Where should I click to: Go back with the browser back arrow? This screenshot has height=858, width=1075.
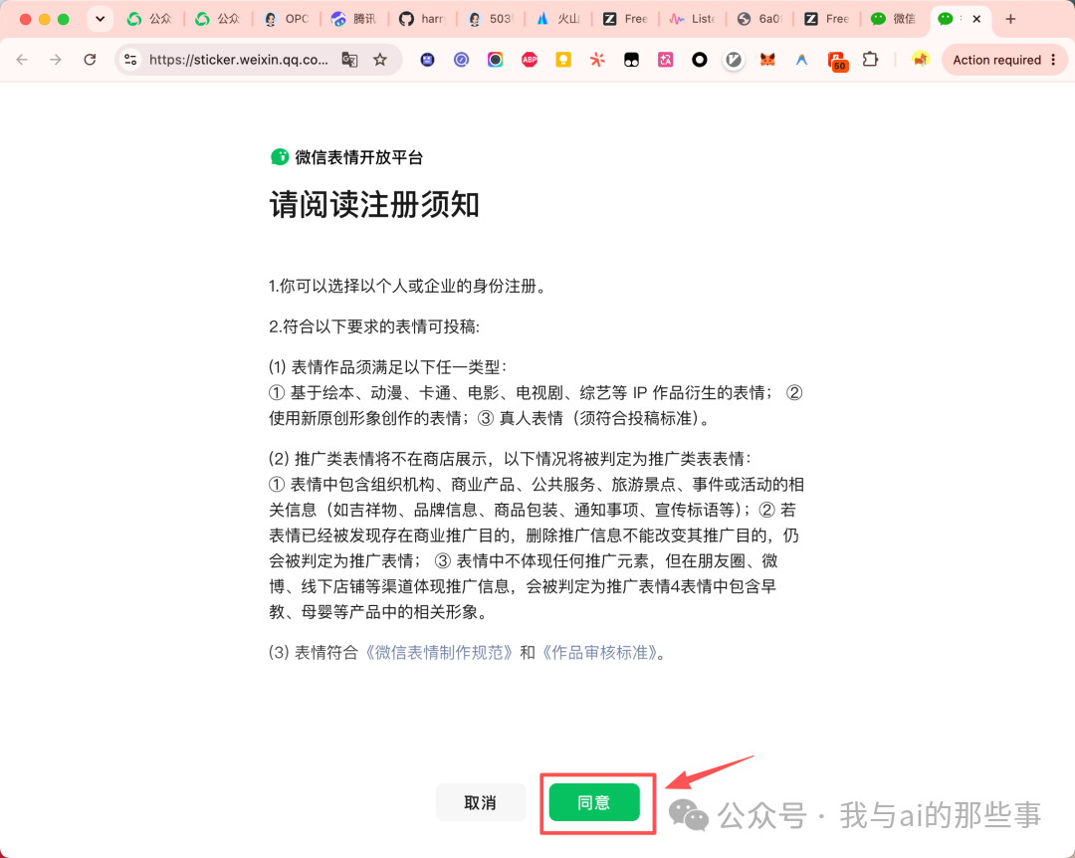[23, 60]
